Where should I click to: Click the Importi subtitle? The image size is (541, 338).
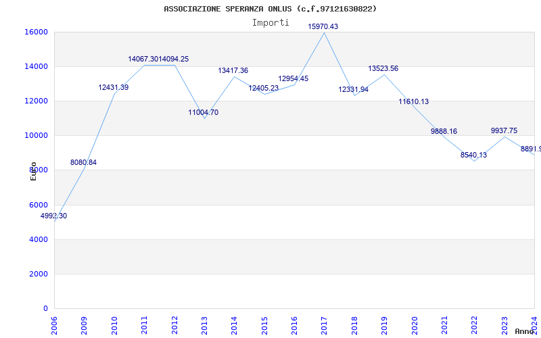tap(270, 23)
